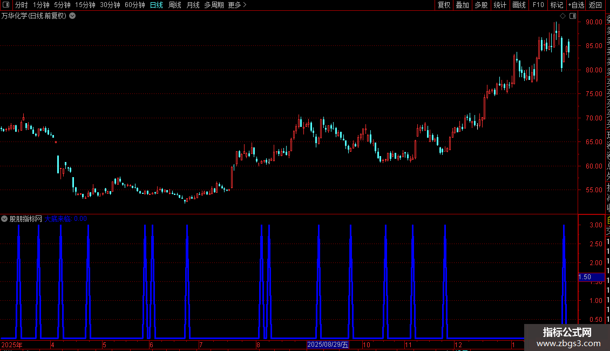Open the 多周期 multi-period view
This screenshot has height=351, width=610.
point(214,5)
